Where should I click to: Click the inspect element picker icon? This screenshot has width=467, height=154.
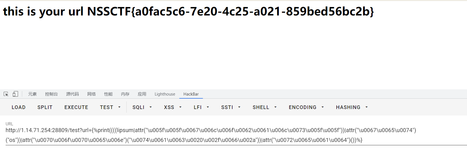6,94
